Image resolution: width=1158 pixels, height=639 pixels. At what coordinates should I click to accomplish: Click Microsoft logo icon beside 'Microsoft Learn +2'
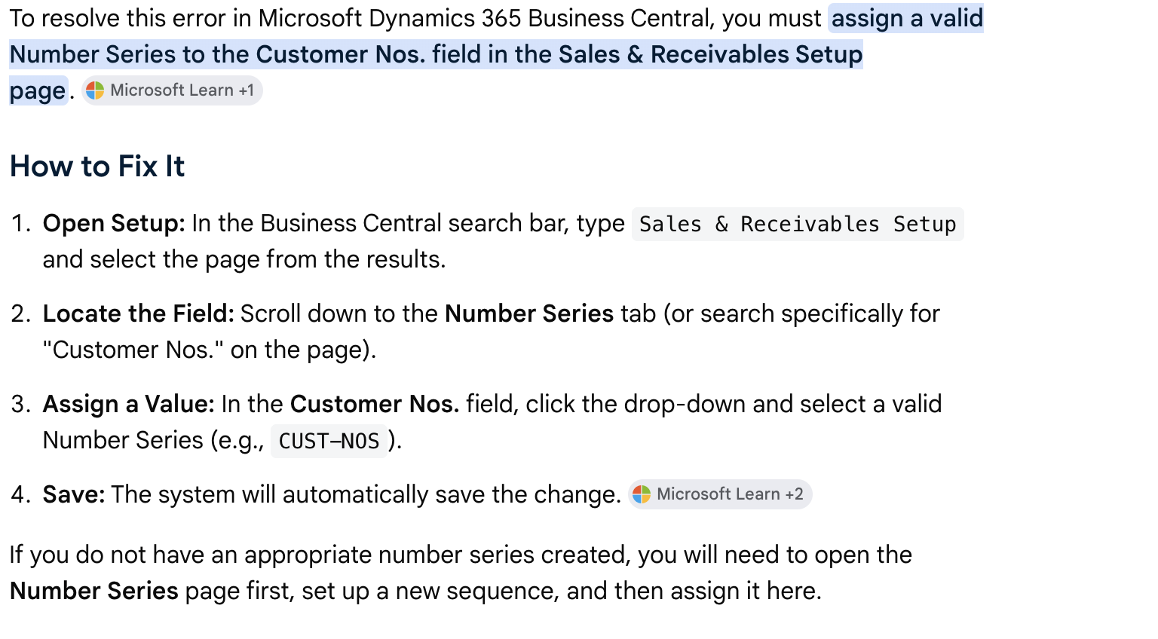pyautogui.click(x=642, y=494)
